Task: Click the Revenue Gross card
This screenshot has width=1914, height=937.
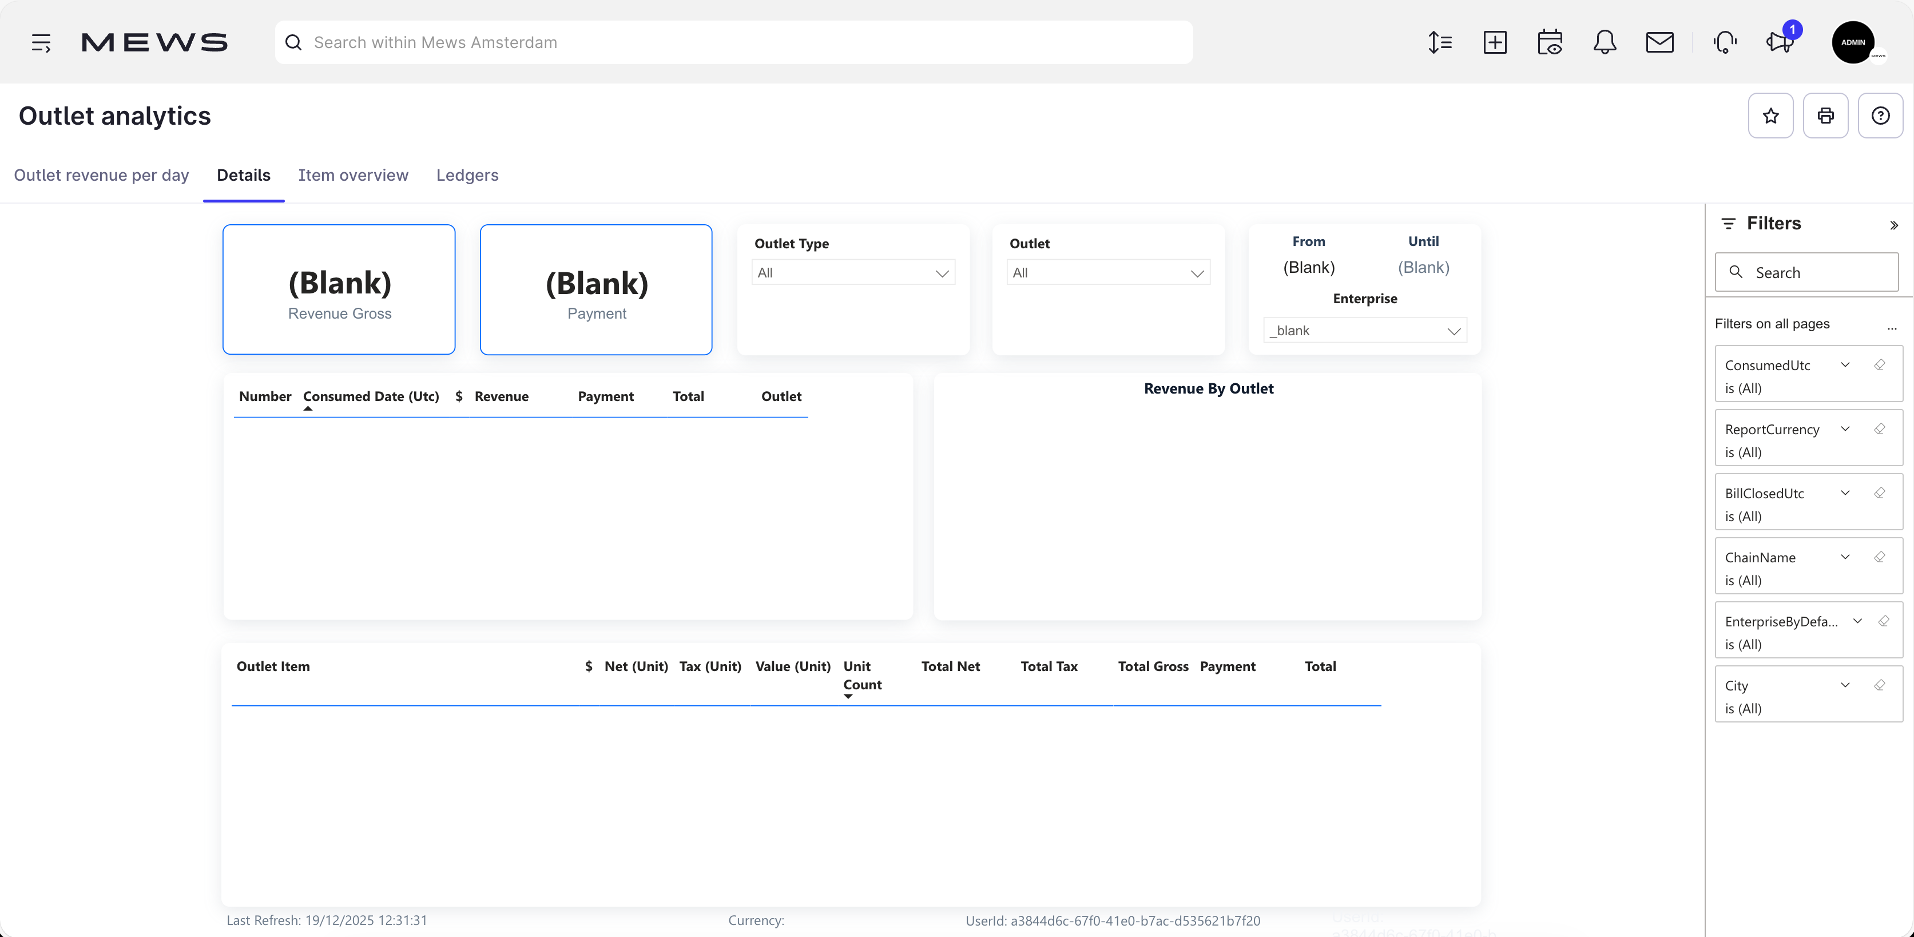Action: click(339, 290)
